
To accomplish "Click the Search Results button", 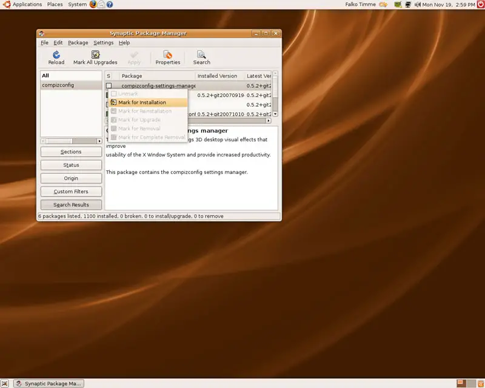I will (71, 205).
